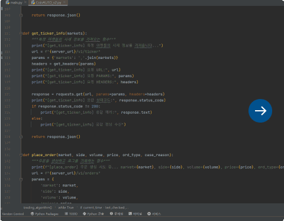Viewport: 284px width, 221px height.
Task: Click the blue next-arrow circle button
Action: [260, 111]
